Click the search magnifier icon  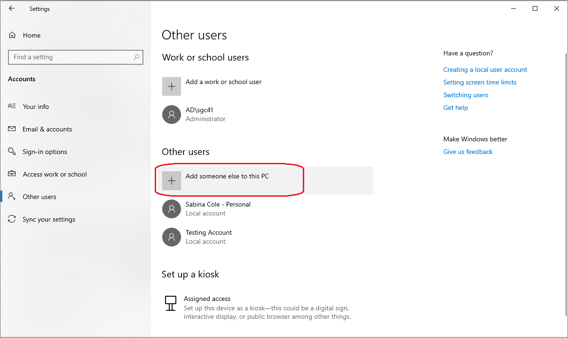point(136,57)
